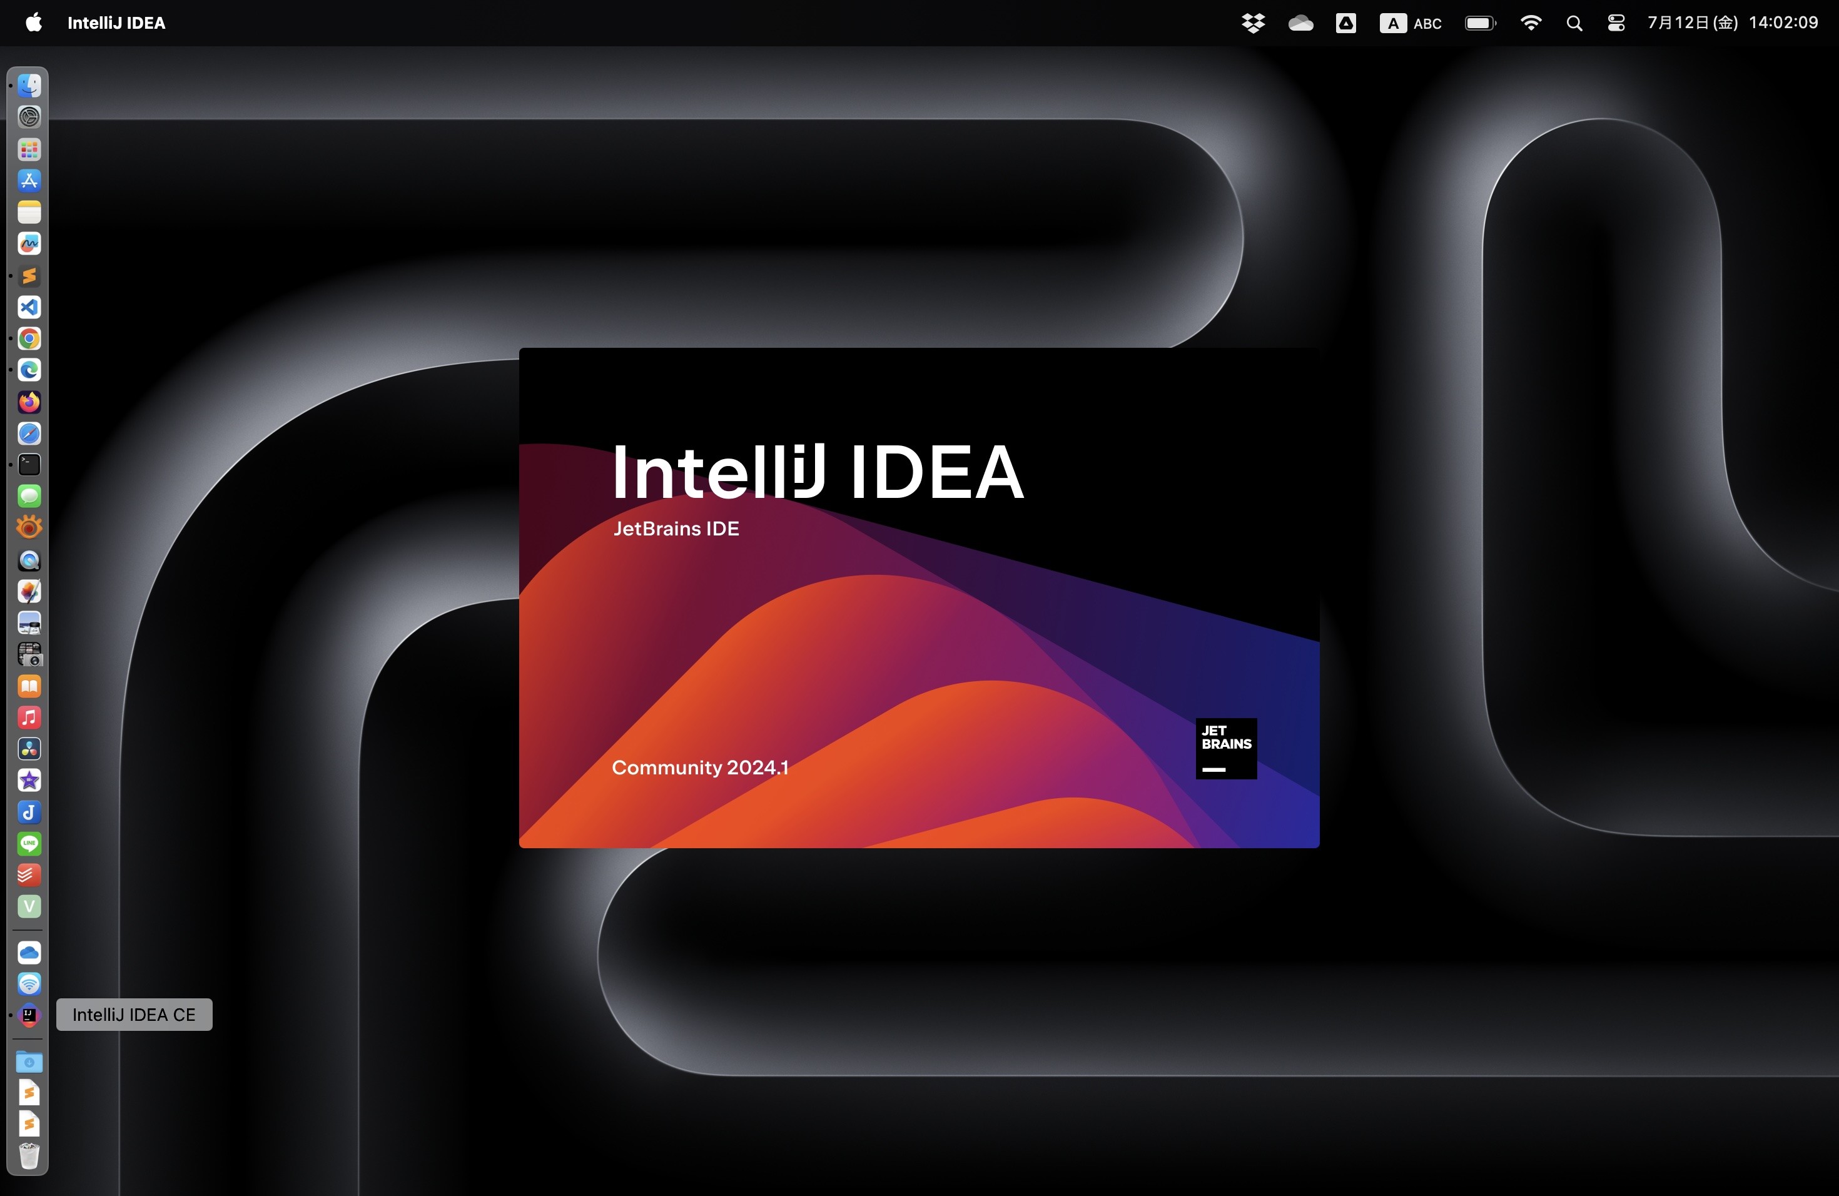The height and width of the screenshot is (1196, 1839).
Task: Launch Pixelmator Pro from the Dock
Action: (x=29, y=591)
